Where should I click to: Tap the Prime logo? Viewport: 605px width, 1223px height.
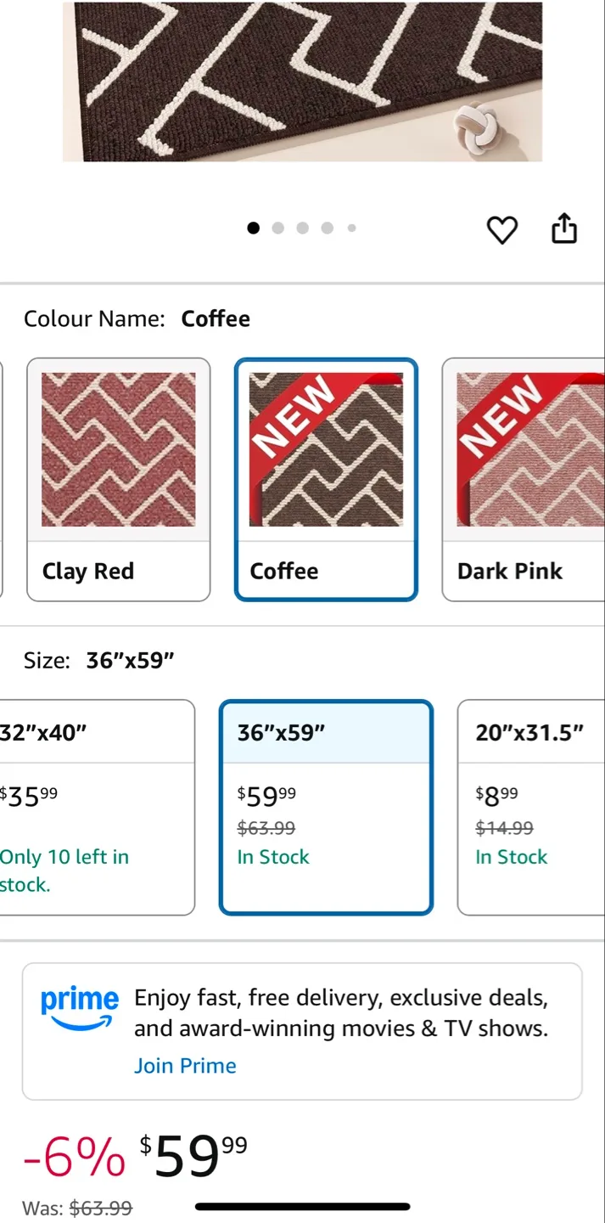click(x=80, y=1006)
